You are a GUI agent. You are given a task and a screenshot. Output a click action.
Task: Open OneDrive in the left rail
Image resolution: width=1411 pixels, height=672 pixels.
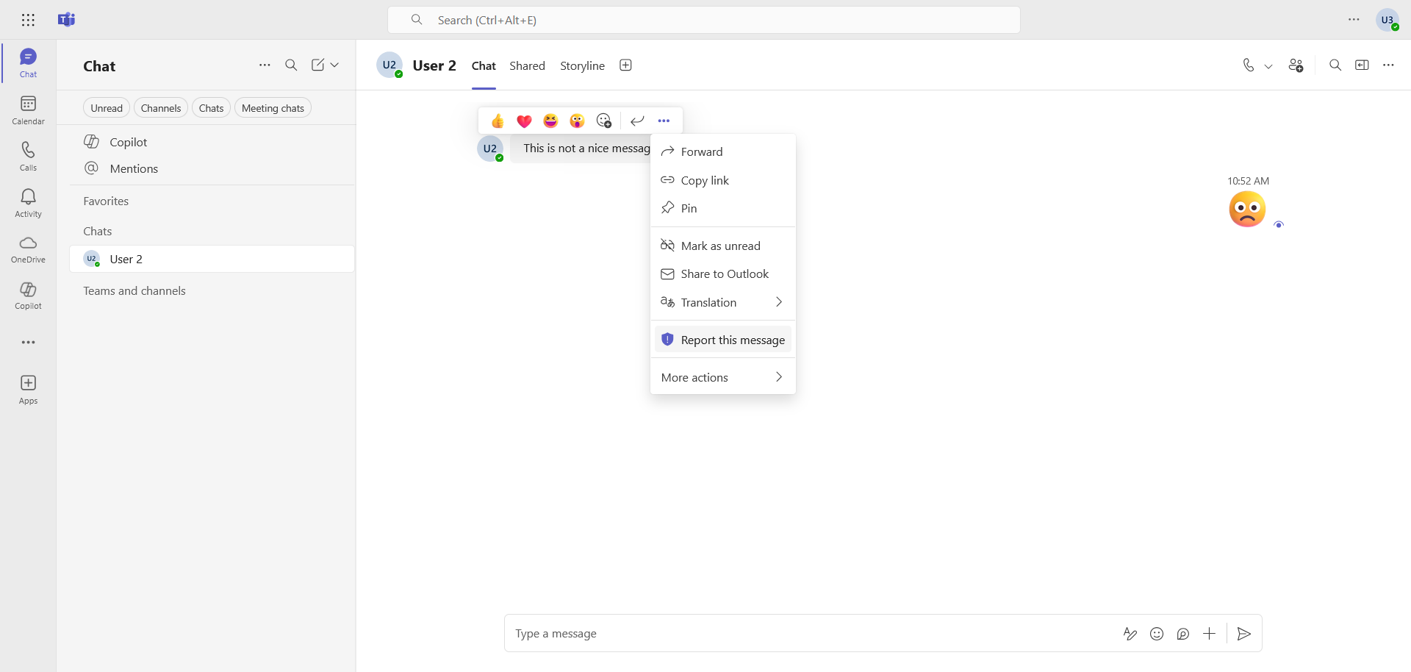28,249
